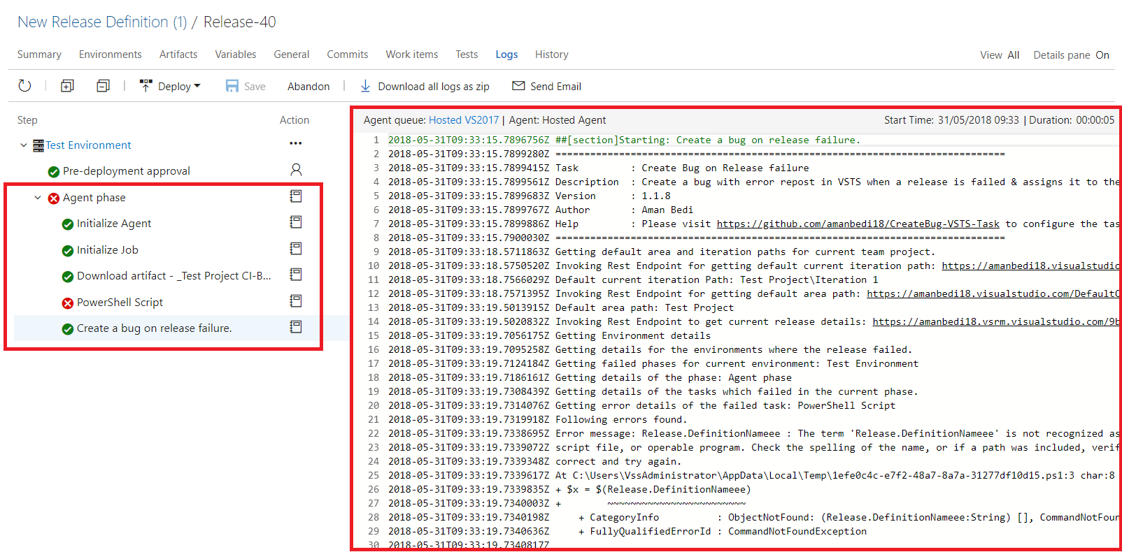Select the Logs tab
This screenshot has height=552, width=1122.
tap(506, 55)
